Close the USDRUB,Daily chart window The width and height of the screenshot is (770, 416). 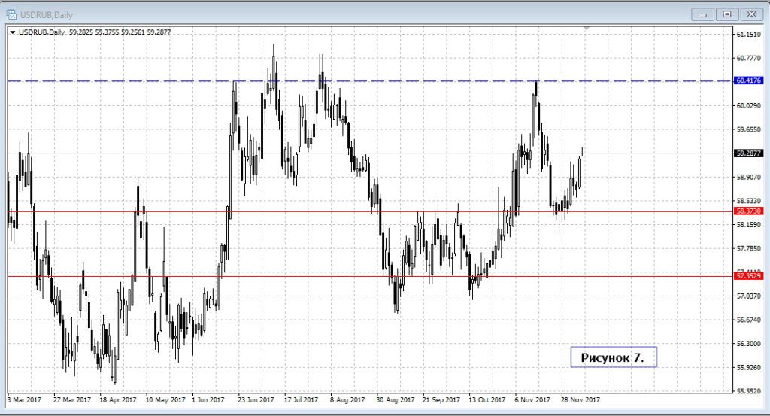pyautogui.click(x=750, y=14)
